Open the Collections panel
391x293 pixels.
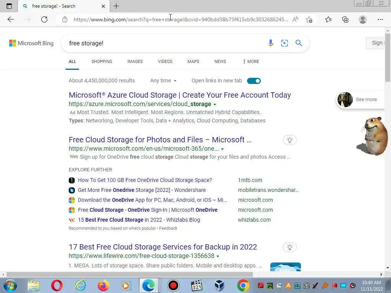345,19
